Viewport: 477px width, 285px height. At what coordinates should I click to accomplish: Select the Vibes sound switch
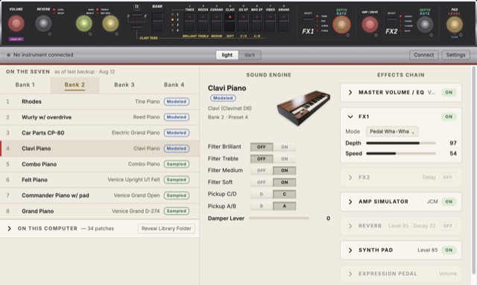pos(270,22)
